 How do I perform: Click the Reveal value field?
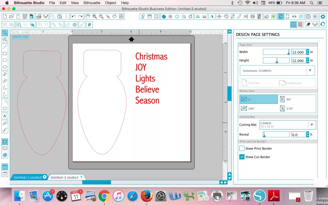click(x=299, y=135)
